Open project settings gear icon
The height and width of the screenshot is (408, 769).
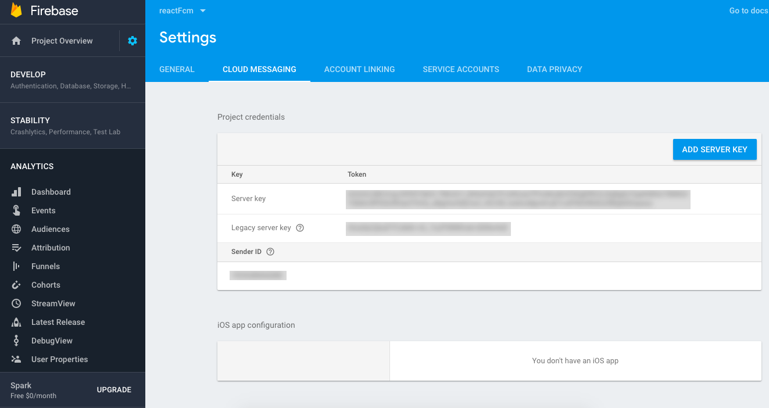tap(133, 41)
